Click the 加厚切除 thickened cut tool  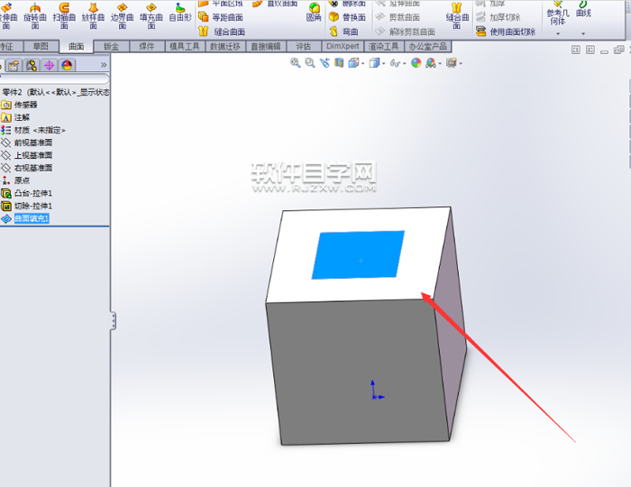(x=498, y=17)
